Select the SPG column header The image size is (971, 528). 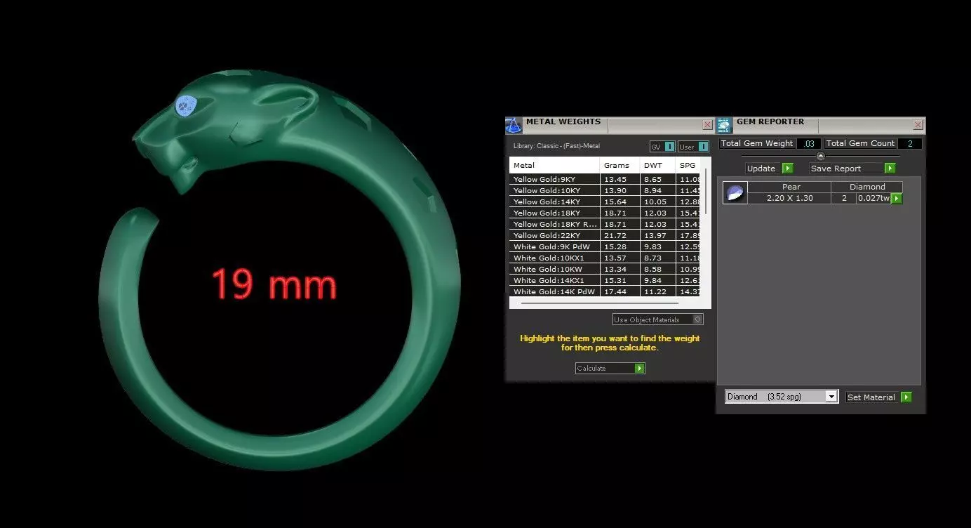(688, 165)
